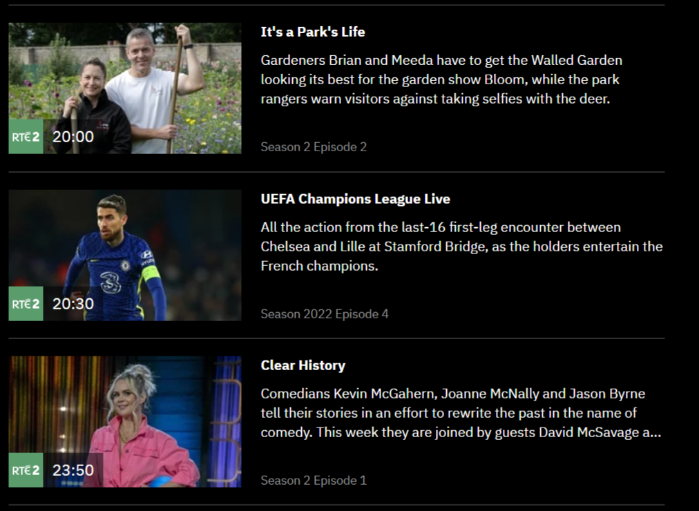Screen dimensions: 699x511
Task: Open the UEFA Champions League Live thumbnail
Action: tap(125, 256)
